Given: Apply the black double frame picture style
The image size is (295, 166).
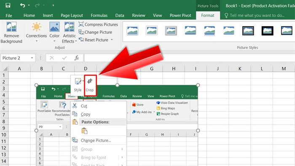Looking at the screenshot, I should click(248, 31).
